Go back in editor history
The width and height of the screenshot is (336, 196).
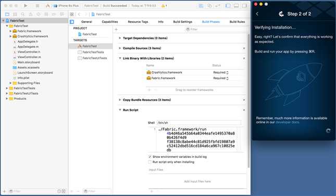[x=79, y=15]
